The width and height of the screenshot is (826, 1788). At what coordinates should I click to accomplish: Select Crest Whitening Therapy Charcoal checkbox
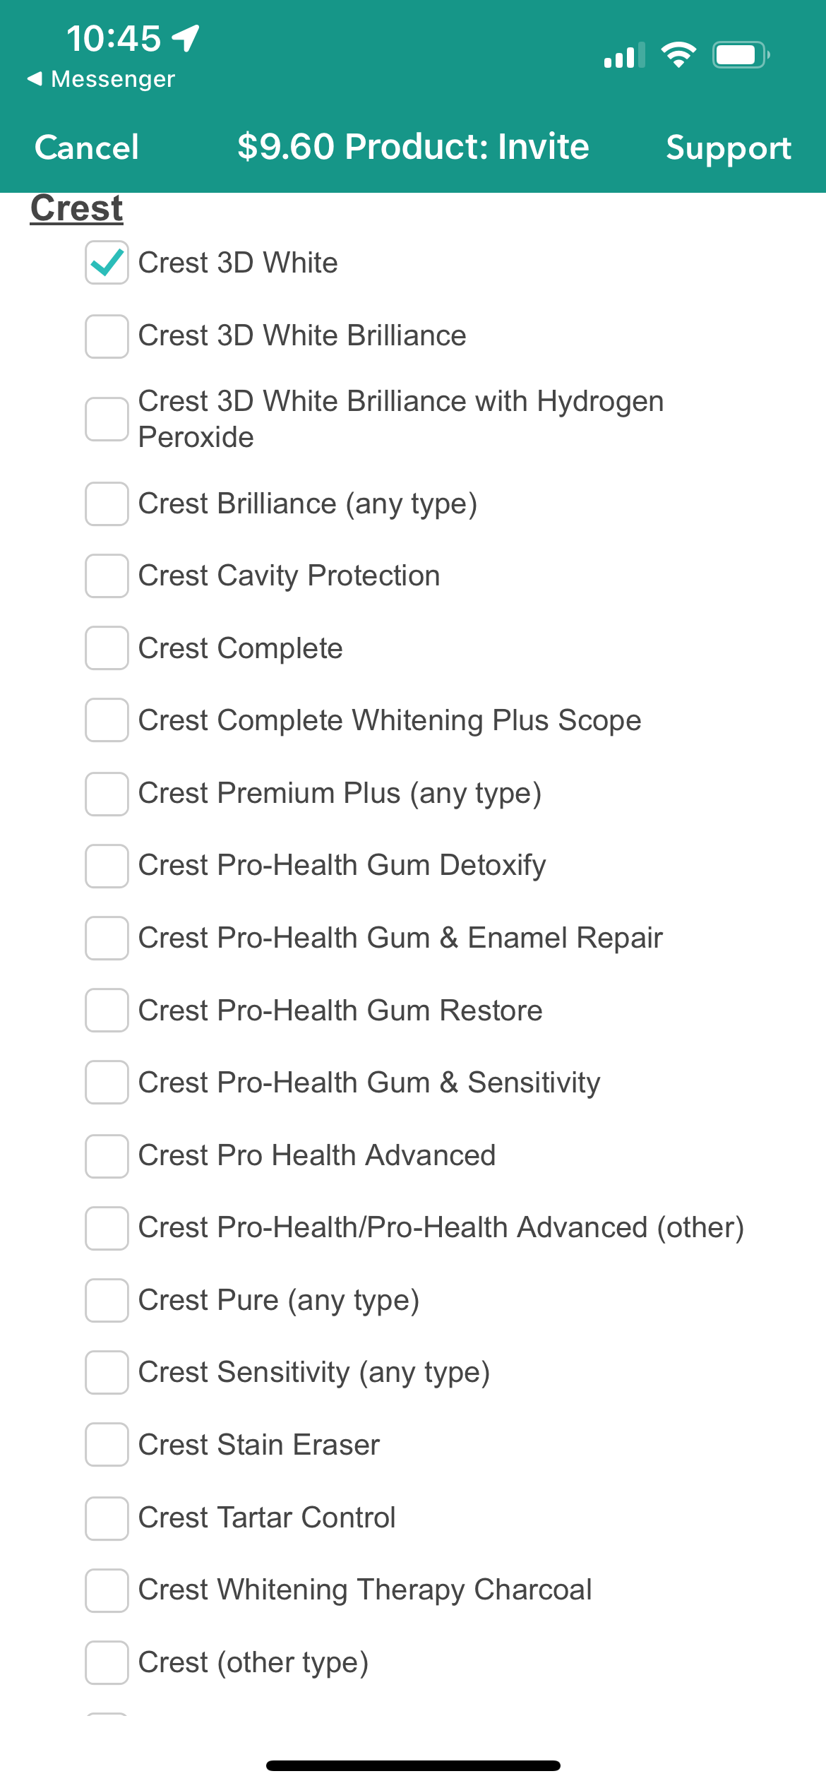(107, 1590)
